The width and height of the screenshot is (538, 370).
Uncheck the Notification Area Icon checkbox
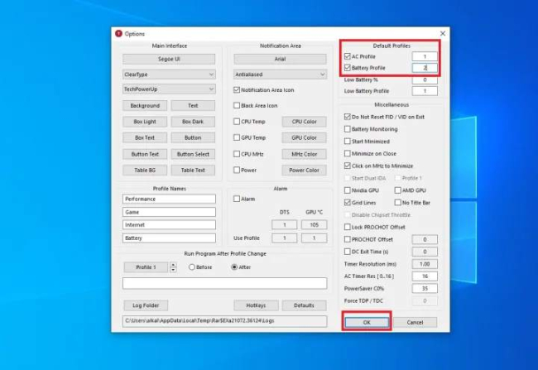237,90
